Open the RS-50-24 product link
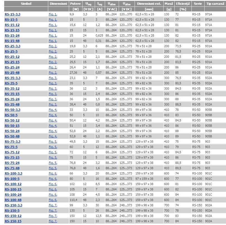Image resolution: width=226 pixels, height=225 pixels. point(12,131)
